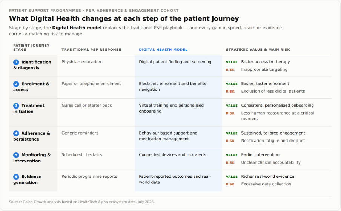Screen dimensions: 341x211
Task: Click the Patient Journey Stage header
Action: (31, 47)
